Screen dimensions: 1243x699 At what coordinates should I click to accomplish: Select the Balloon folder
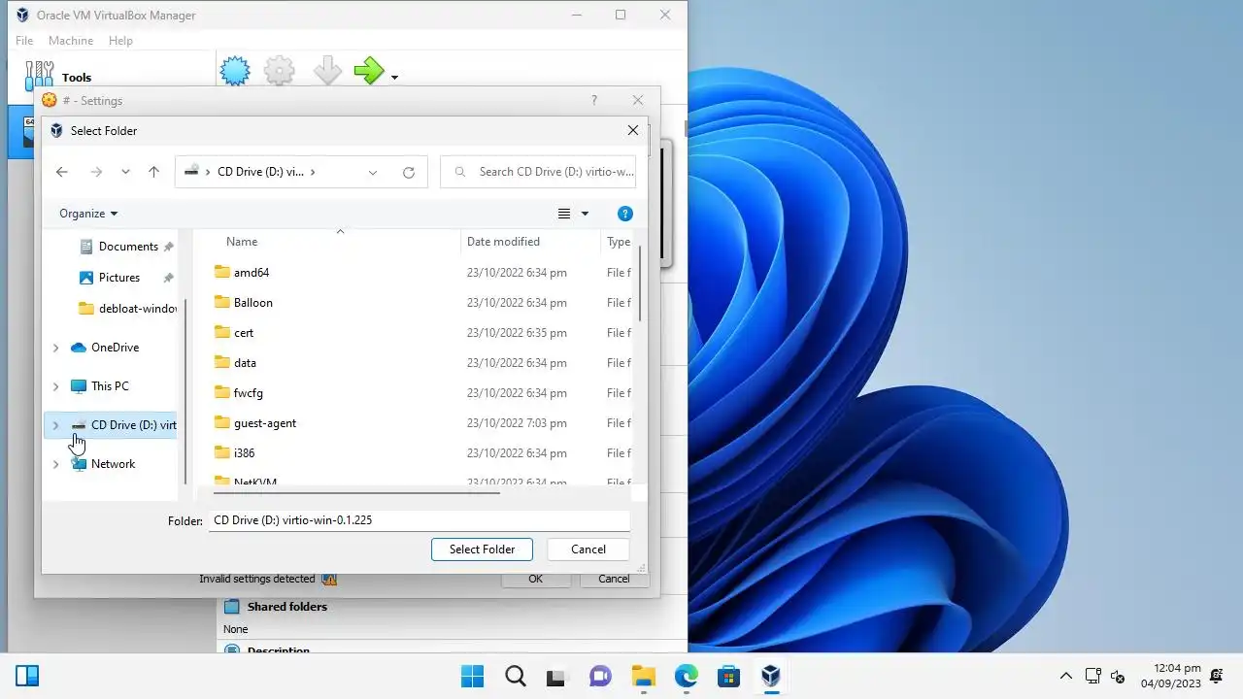click(x=252, y=303)
